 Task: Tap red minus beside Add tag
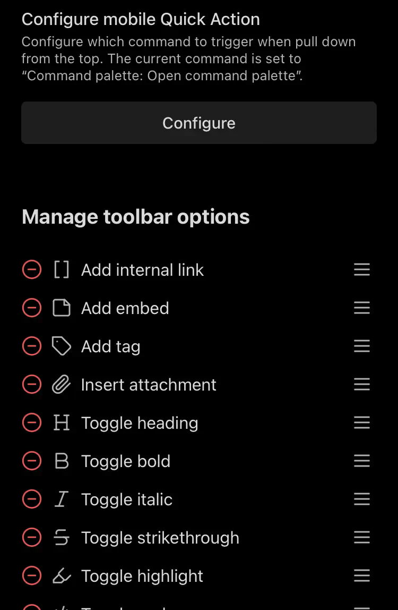pos(32,346)
